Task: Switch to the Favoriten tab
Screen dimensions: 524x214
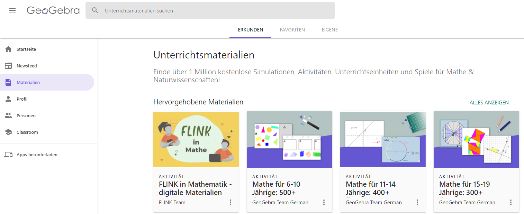Action: point(292,30)
